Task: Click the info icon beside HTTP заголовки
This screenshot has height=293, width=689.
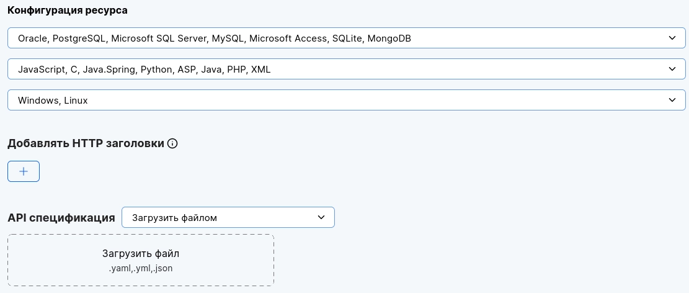Action: pyautogui.click(x=173, y=144)
